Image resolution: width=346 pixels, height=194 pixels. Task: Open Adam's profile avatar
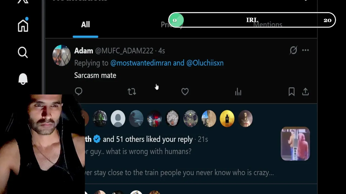[62, 56]
